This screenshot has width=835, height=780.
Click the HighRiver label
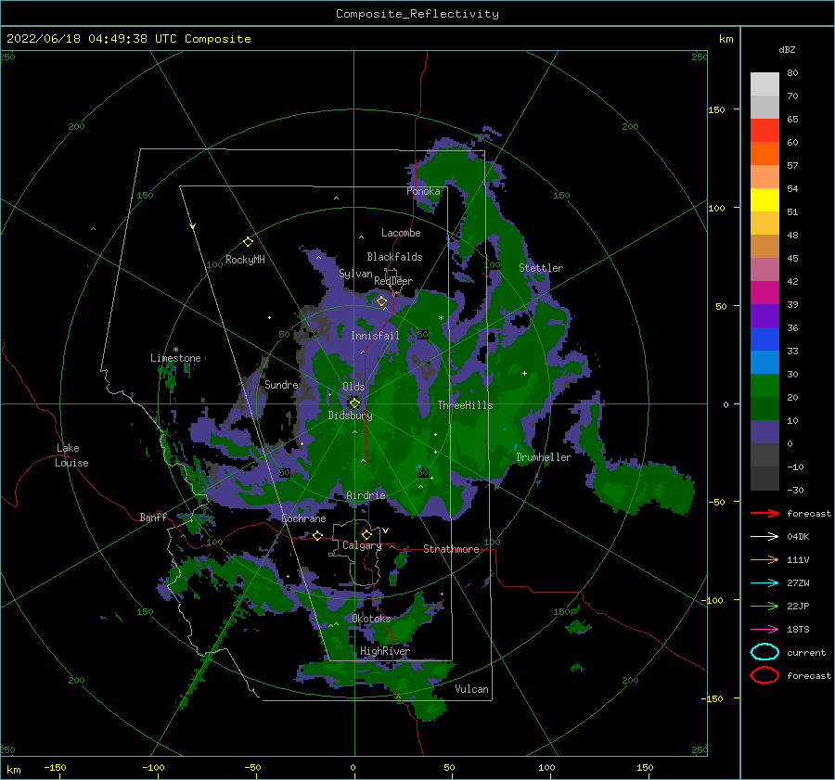[x=384, y=651]
